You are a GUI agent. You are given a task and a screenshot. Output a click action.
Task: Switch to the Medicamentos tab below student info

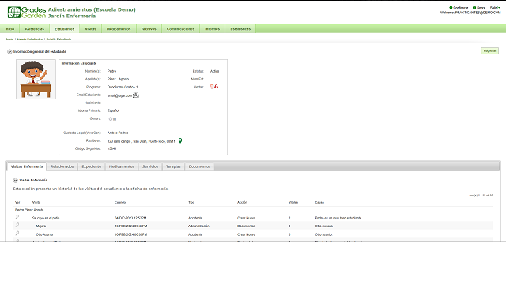122,166
